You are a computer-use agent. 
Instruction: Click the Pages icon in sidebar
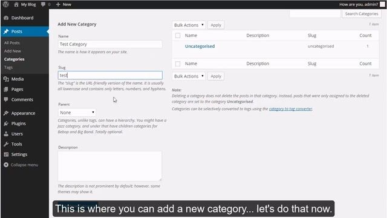pos(6,89)
